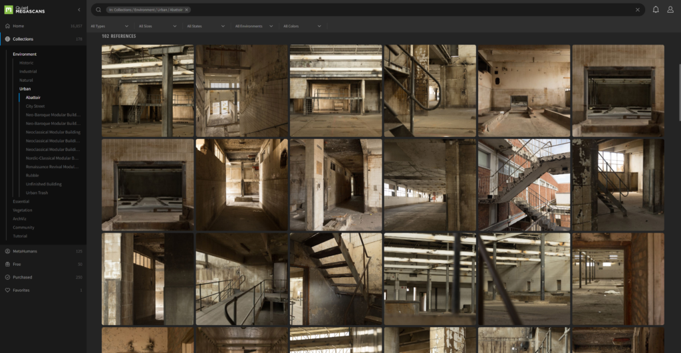681x353 pixels.
Task: Open the Free gift section
Action: point(17,264)
